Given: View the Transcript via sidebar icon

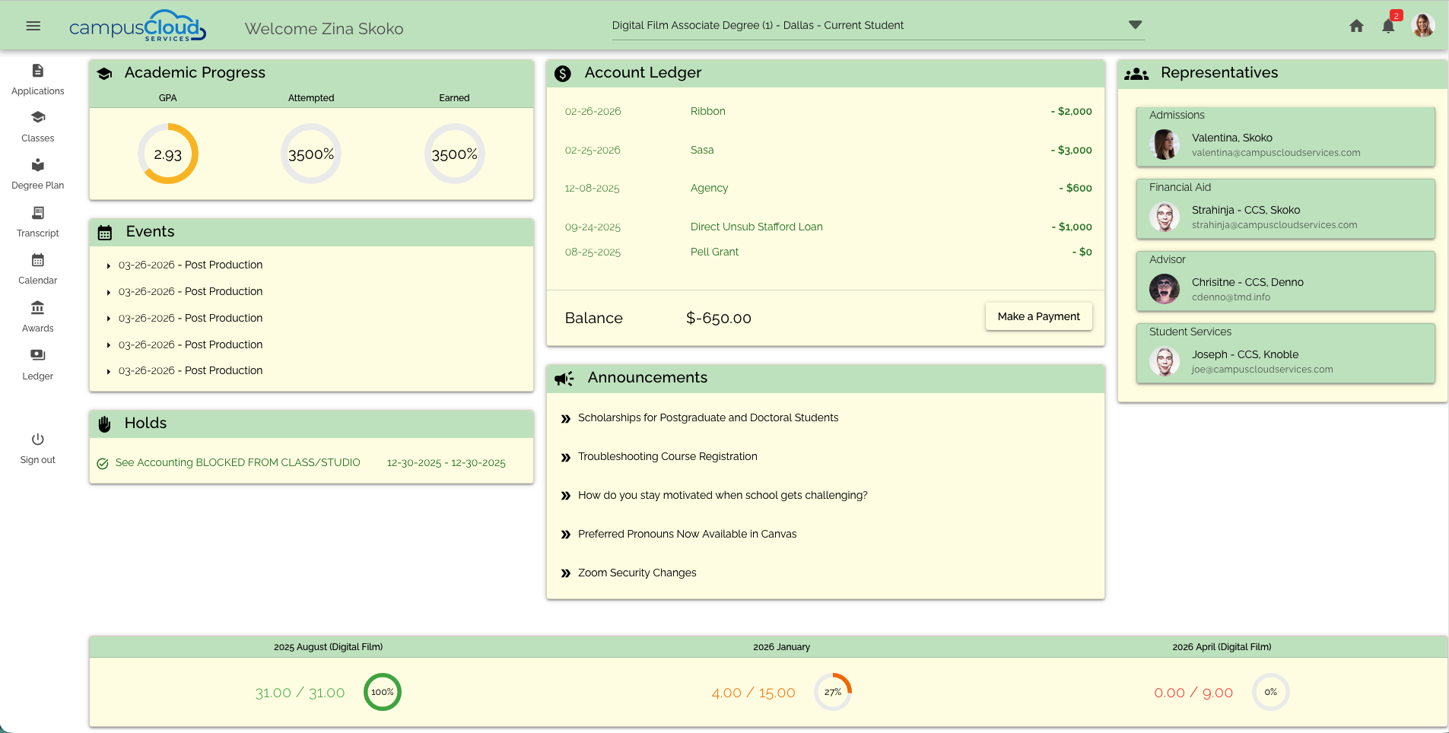Looking at the screenshot, I should click(x=37, y=221).
